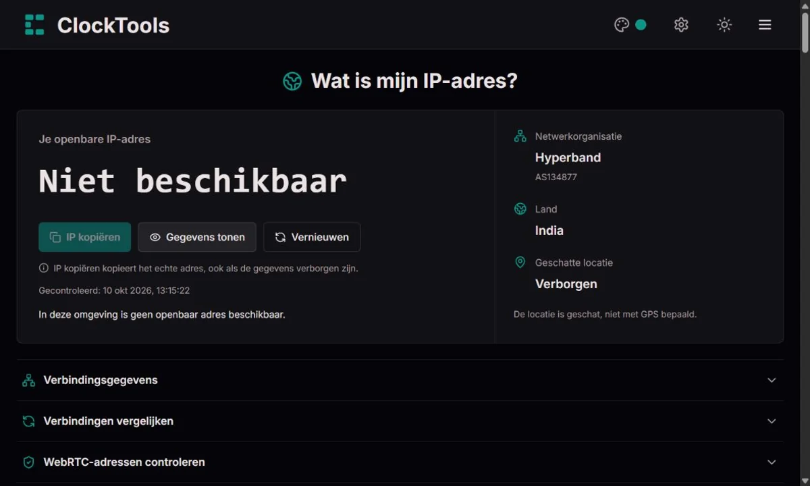Select the teal accent color dot
Image resolution: width=810 pixels, height=486 pixels.
point(641,25)
